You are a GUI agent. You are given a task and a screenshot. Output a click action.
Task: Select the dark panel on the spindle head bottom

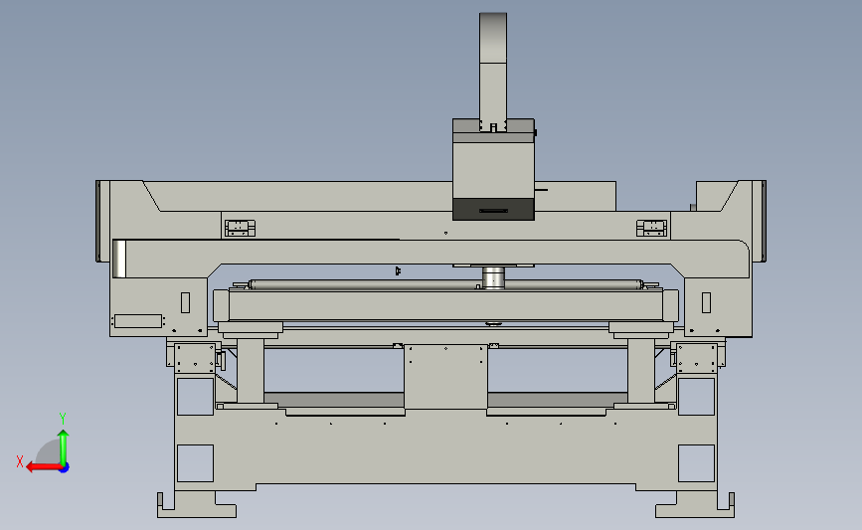[493, 209]
